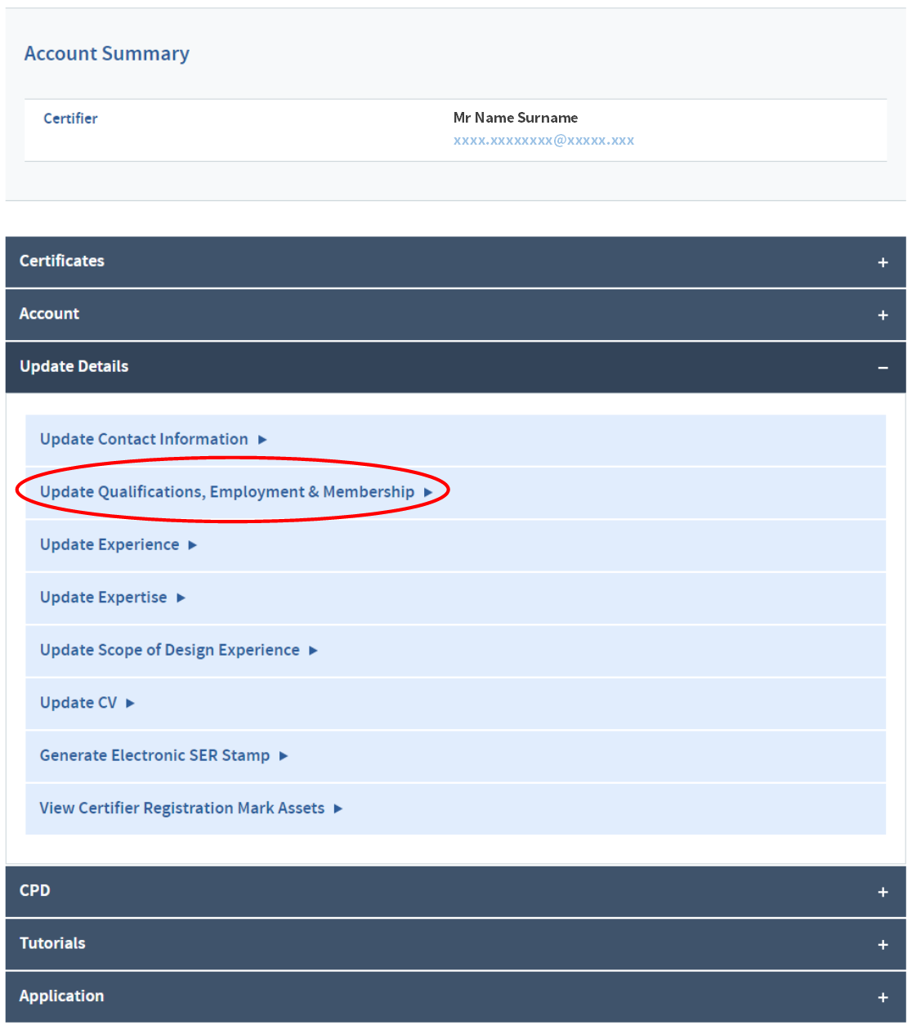Screen dimensions: 912x1034
Task: Select the Update Details header label
Action: 74,366
